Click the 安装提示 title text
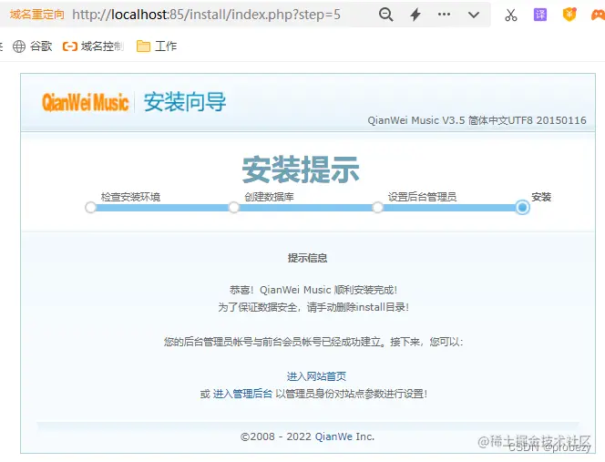This screenshot has height=462, width=605. (x=301, y=169)
